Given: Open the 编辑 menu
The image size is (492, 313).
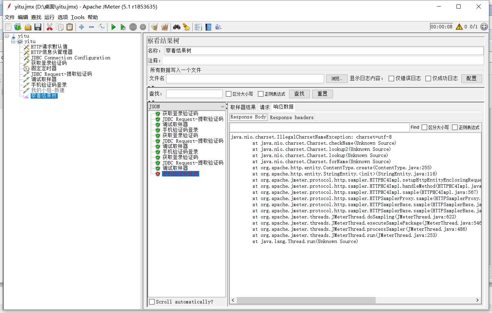Looking at the screenshot, I should (x=23, y=17).
